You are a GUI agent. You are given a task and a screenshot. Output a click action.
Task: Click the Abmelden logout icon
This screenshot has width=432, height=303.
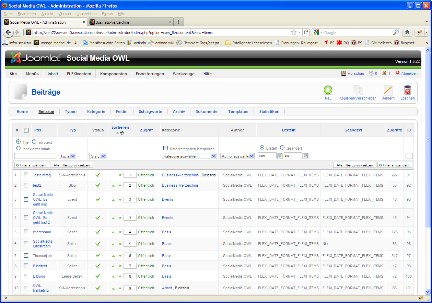coord(397,73)
